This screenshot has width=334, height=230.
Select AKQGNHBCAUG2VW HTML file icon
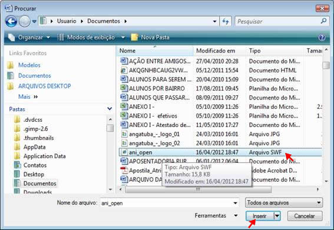(x=124, y=70)
